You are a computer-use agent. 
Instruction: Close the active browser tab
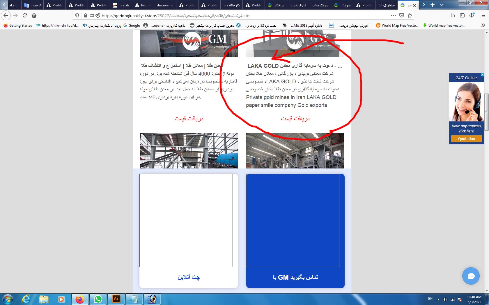[414, 5]
